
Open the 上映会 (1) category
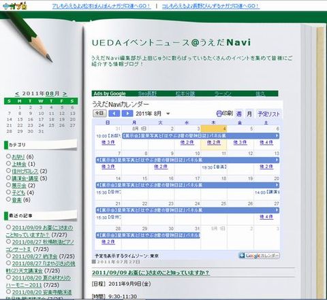[x=19, y=164]
